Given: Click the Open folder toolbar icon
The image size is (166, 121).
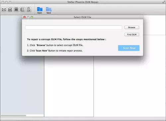Looking at the screenshot, I should (40, 10).
